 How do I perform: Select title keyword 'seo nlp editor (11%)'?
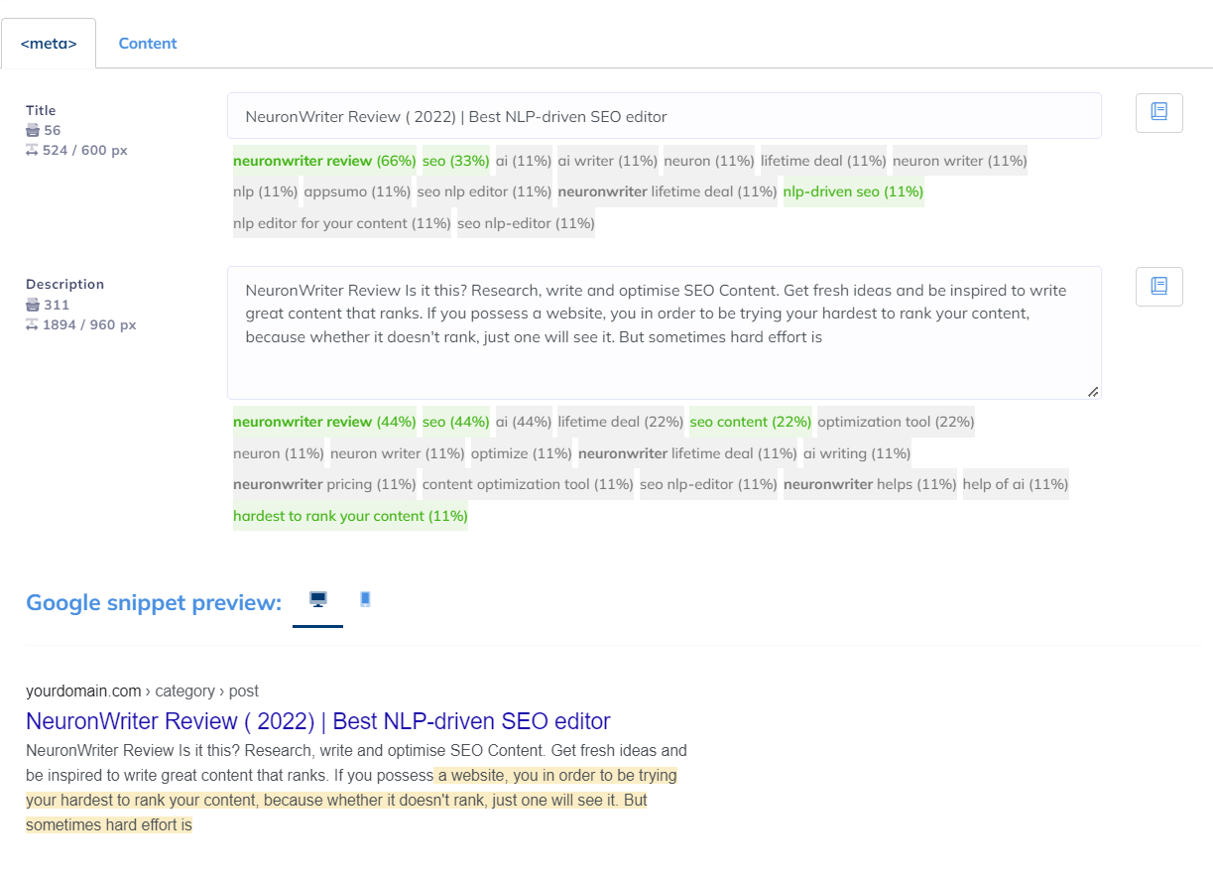484,191
